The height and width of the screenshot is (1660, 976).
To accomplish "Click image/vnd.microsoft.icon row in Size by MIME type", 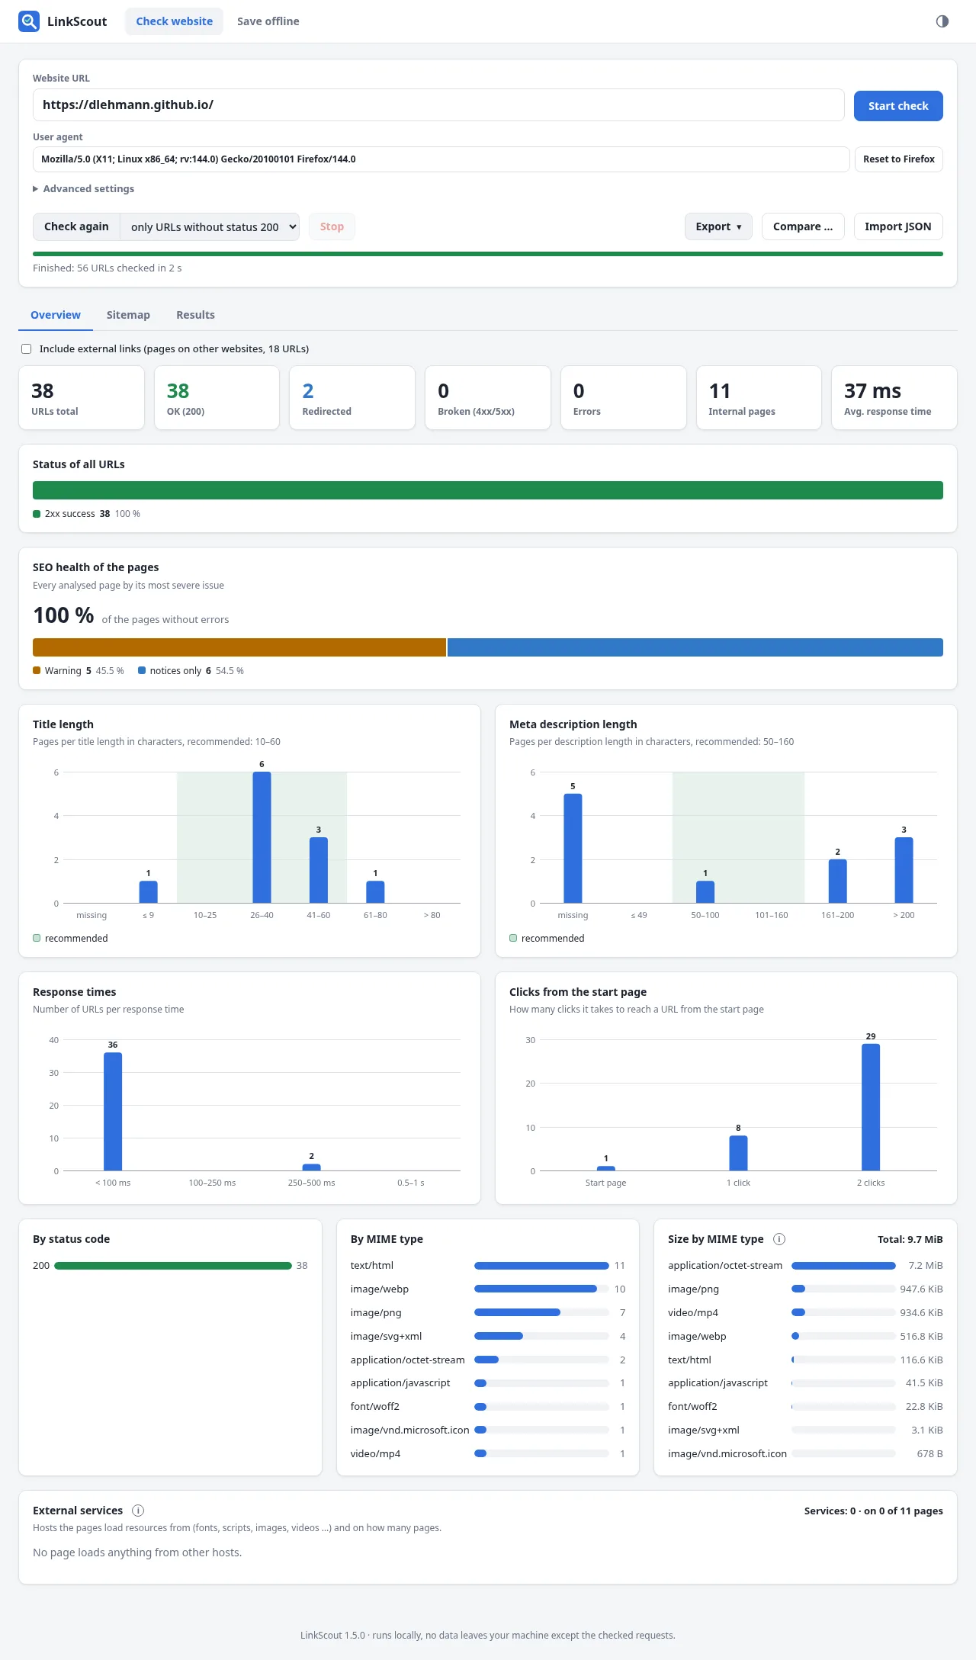I will point(805,1454).
